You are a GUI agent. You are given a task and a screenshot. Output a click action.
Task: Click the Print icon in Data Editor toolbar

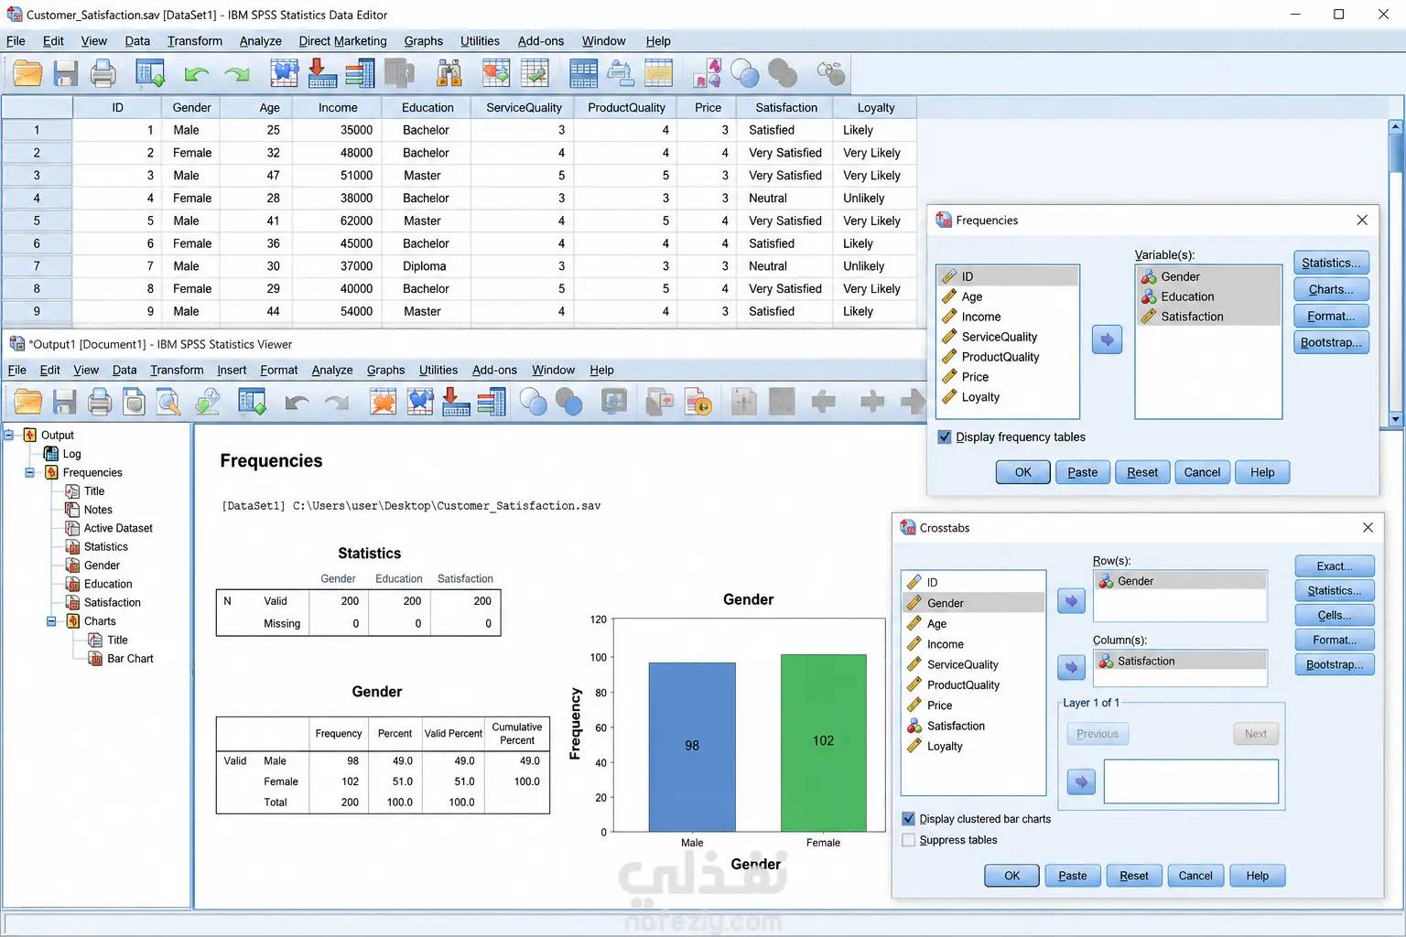[103, 73]
